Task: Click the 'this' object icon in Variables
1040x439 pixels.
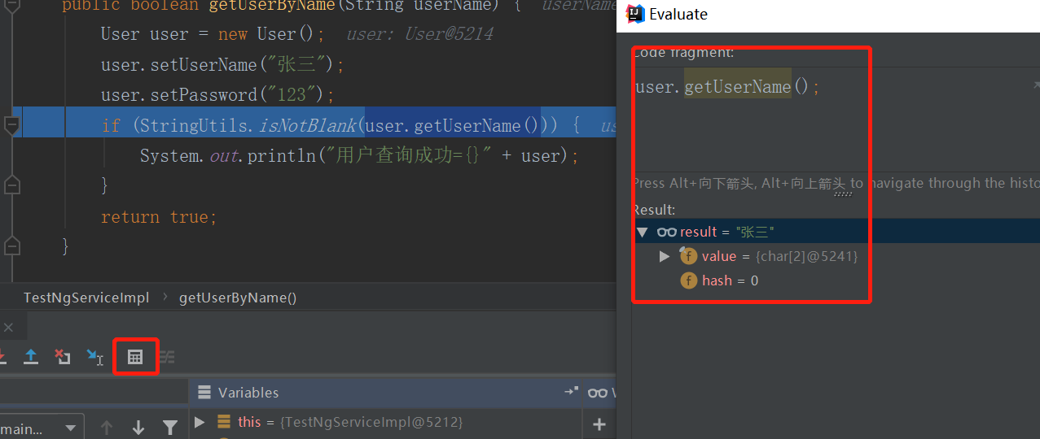Action: point(224,422)
